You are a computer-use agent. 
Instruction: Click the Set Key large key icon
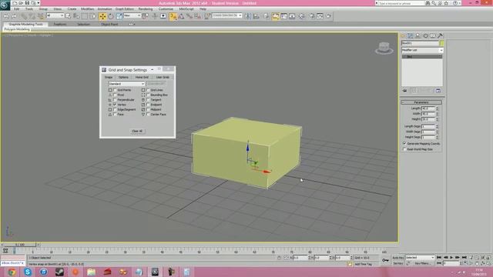pyautogui.click(x=385, y=260)
